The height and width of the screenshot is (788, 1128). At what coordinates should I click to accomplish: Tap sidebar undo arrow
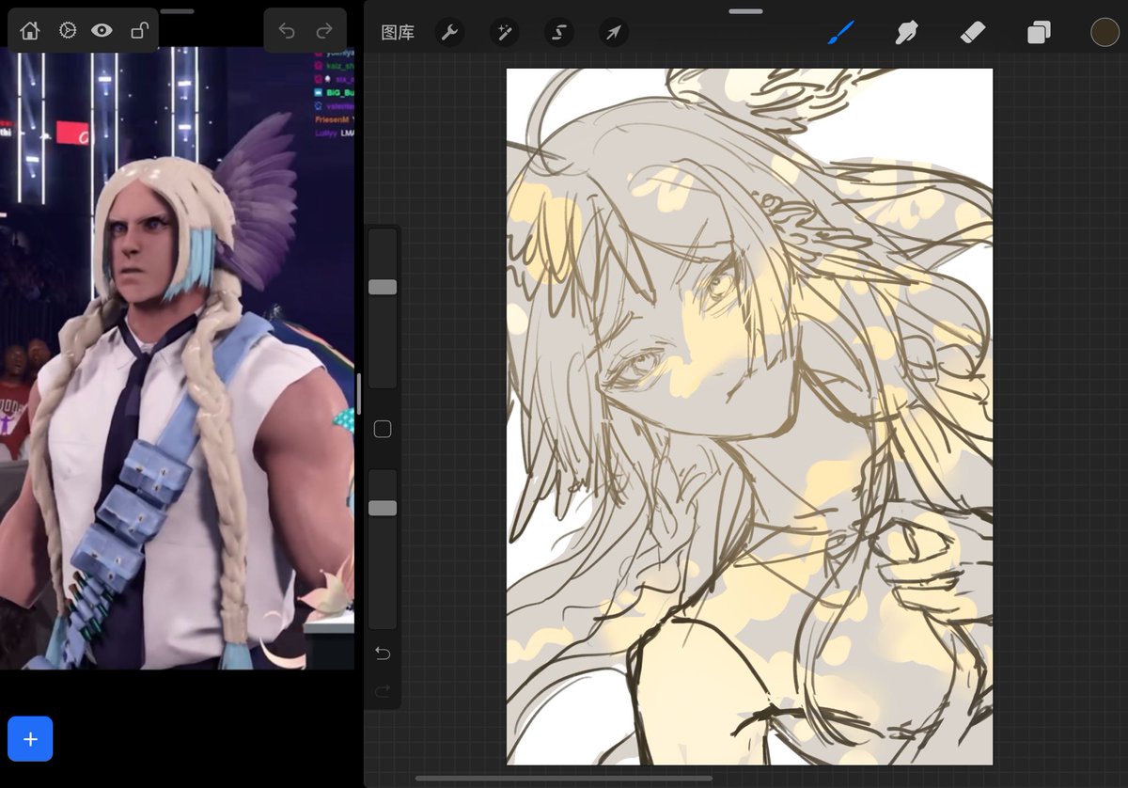point(383,653)
